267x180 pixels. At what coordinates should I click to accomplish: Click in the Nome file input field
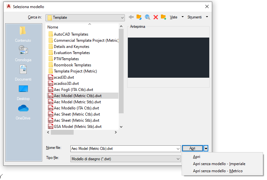click(x=123, y=149)
